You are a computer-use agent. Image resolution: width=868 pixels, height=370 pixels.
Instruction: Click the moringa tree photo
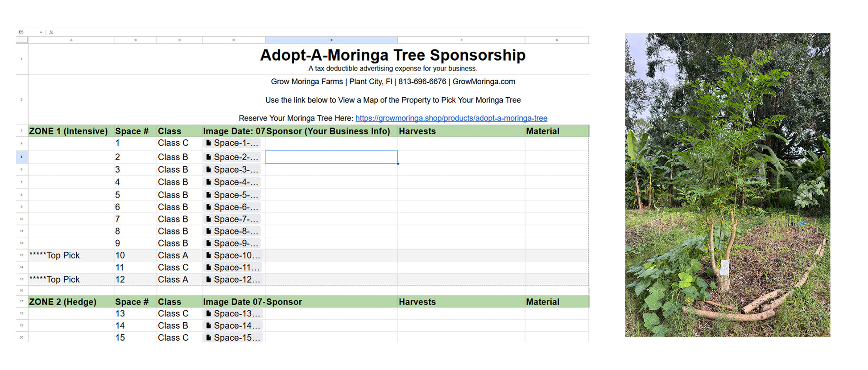(x=727, y=185)
